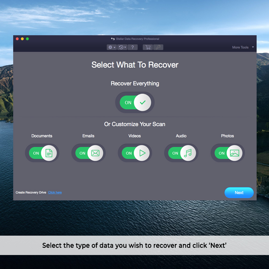Click the 'Stellar Data Recovery Professional' window title
The width and height of the screenshot is (269, 269).
click(137, 39)
